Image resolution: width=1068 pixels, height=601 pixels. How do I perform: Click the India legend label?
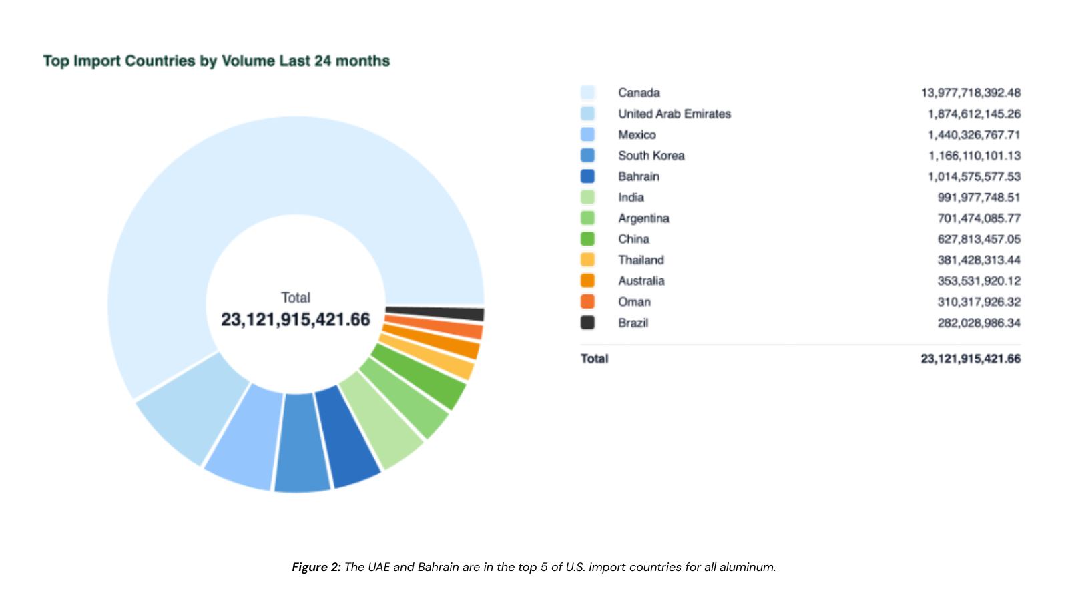click(631, 198)
